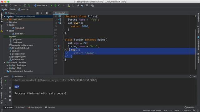Image resolution: width=200 pixels, height=112 pixels.
Task: Open Search Everywhere magnifier icon
Action: coord(87,6)
